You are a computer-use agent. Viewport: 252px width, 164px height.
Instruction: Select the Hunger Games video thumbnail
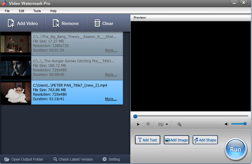(16, 68)
